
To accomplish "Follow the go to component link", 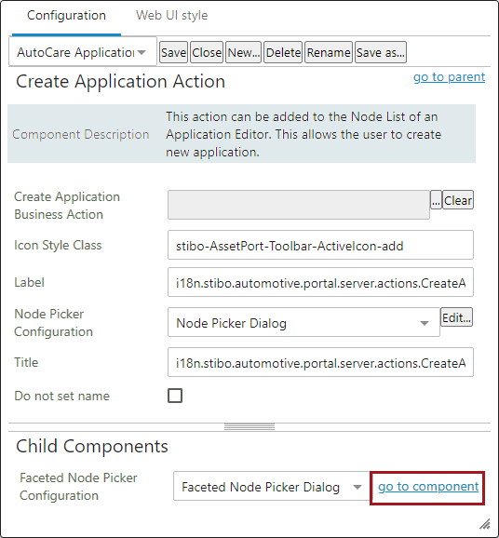I will coord(428,487).
